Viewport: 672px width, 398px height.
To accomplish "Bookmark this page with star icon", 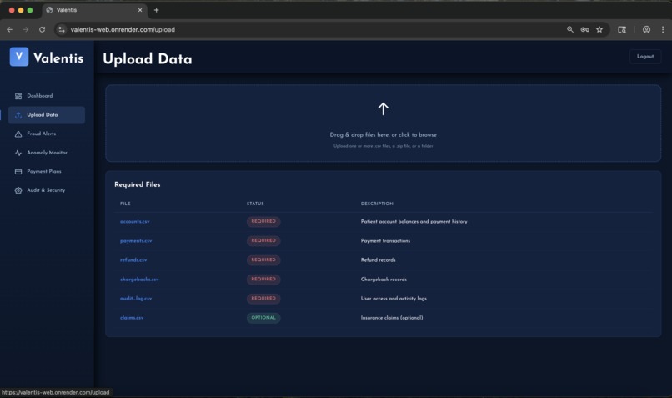I will pos(599,29).
